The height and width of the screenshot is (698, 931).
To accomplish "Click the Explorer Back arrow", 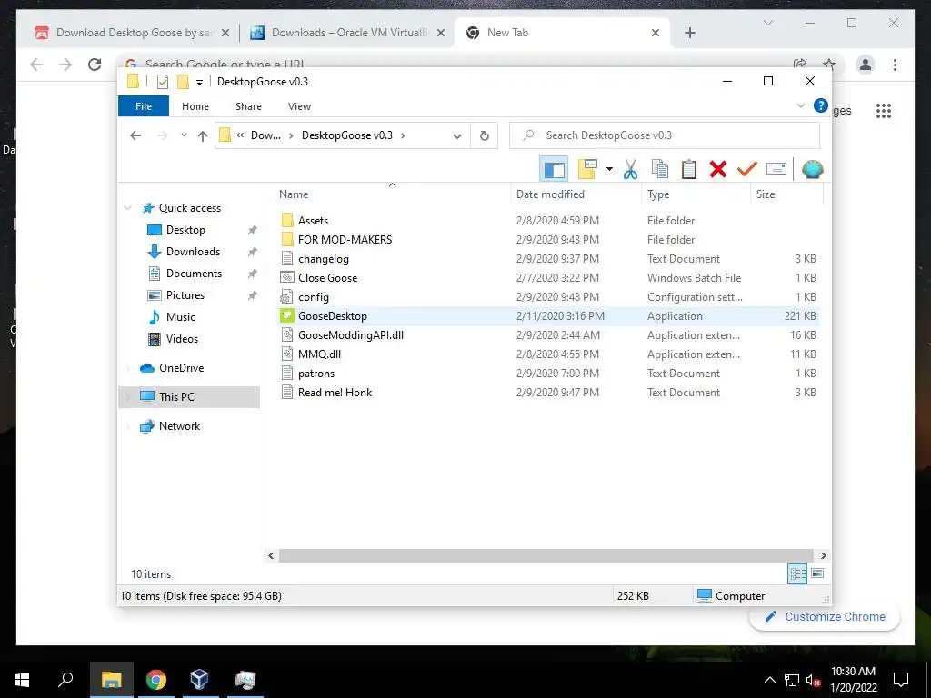I will point(135,135).
